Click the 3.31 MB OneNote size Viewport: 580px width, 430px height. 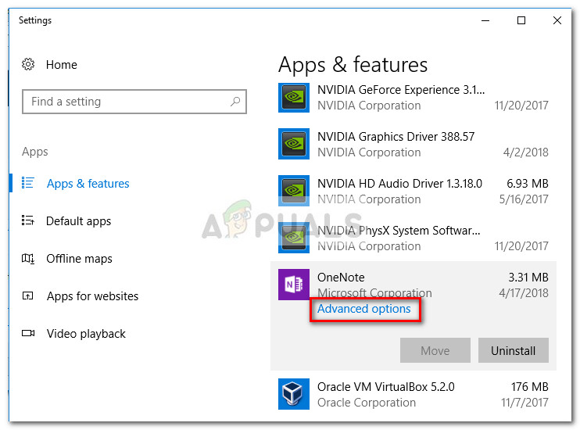click(528, 278)
